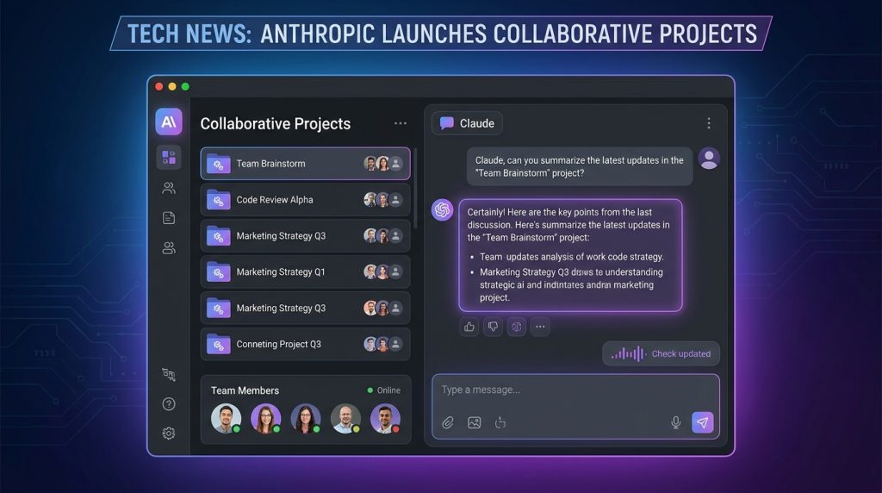Open the team groups sidebar icon
882x493 pixels.
[169, 248]
